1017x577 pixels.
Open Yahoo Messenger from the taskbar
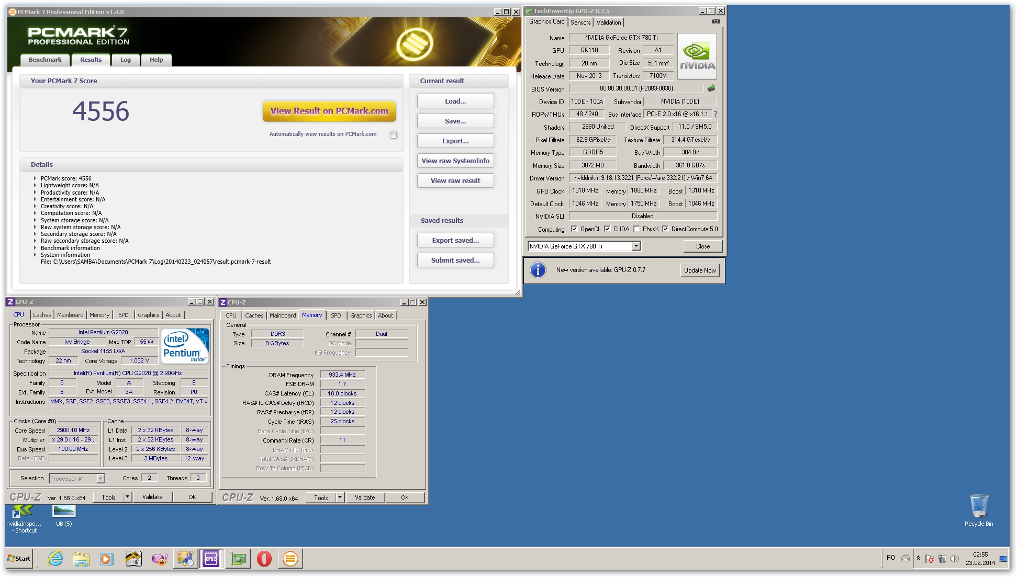click(160, 559)
